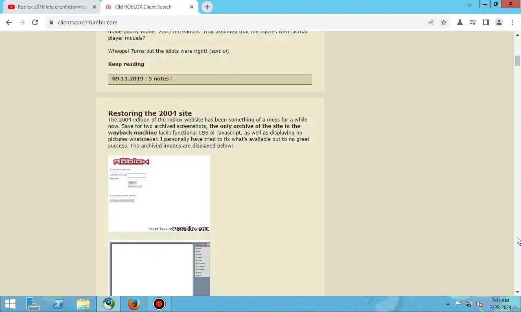Click the muted volume tray icon
The height and width of the screenshot is (312, 521).
[x=479, y=304]
